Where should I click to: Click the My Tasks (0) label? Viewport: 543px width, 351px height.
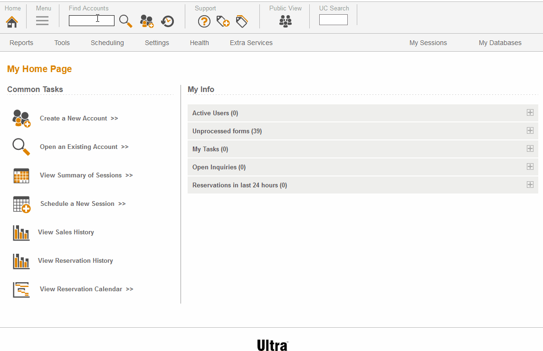pyautogui.click(x=210, y=149)
